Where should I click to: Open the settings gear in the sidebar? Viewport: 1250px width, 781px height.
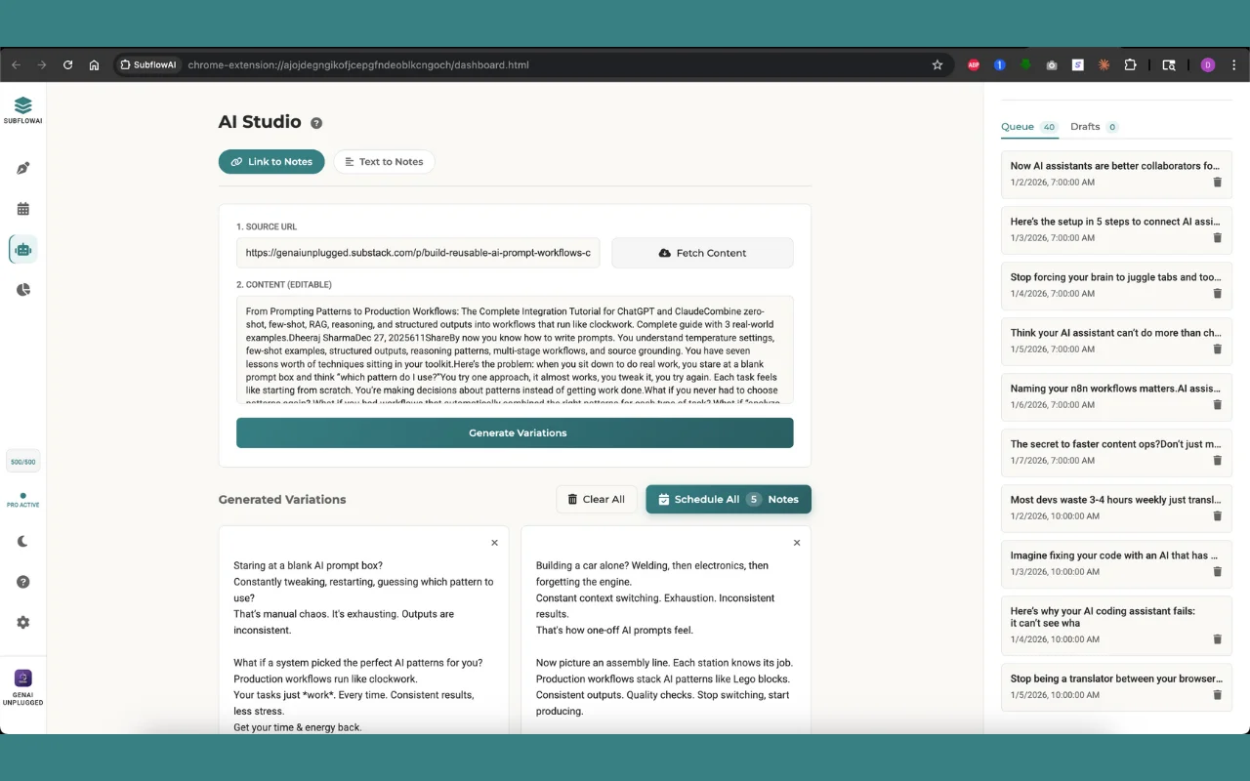click(x=22, y=622)
